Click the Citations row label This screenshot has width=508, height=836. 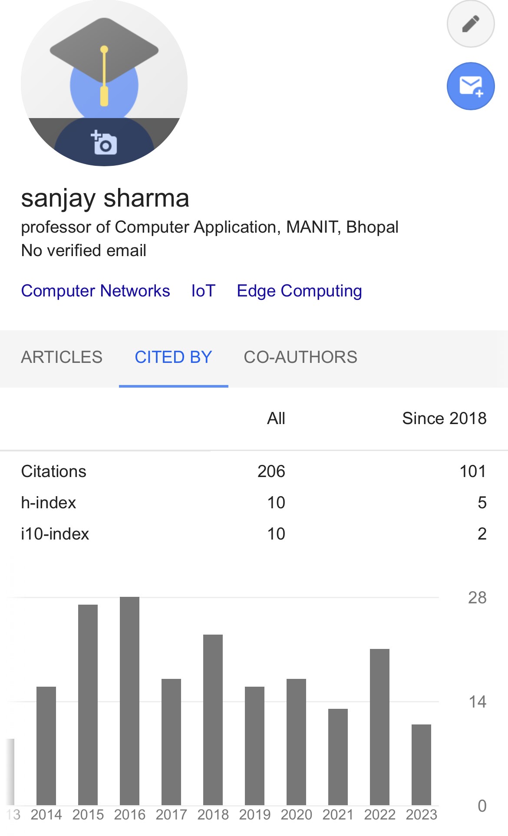coord(54,471)
